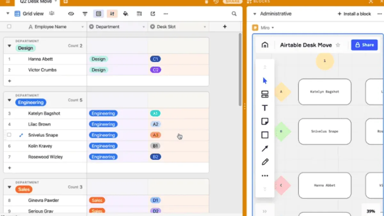The width and height of the screenshot is (384, 216).
Task: Click the 39% zoom level in Miro
Action: (371, 211)
